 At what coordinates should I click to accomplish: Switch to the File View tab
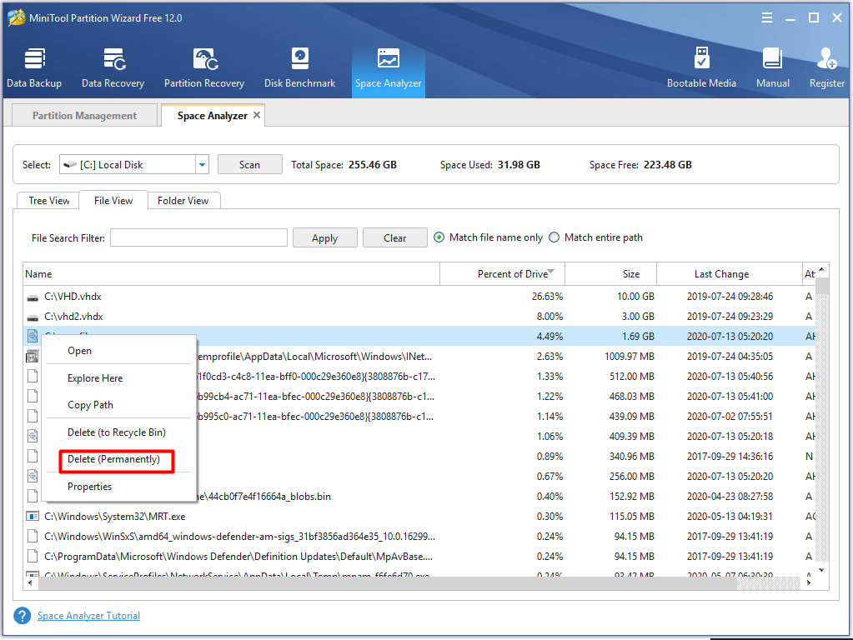coord(113,201)
